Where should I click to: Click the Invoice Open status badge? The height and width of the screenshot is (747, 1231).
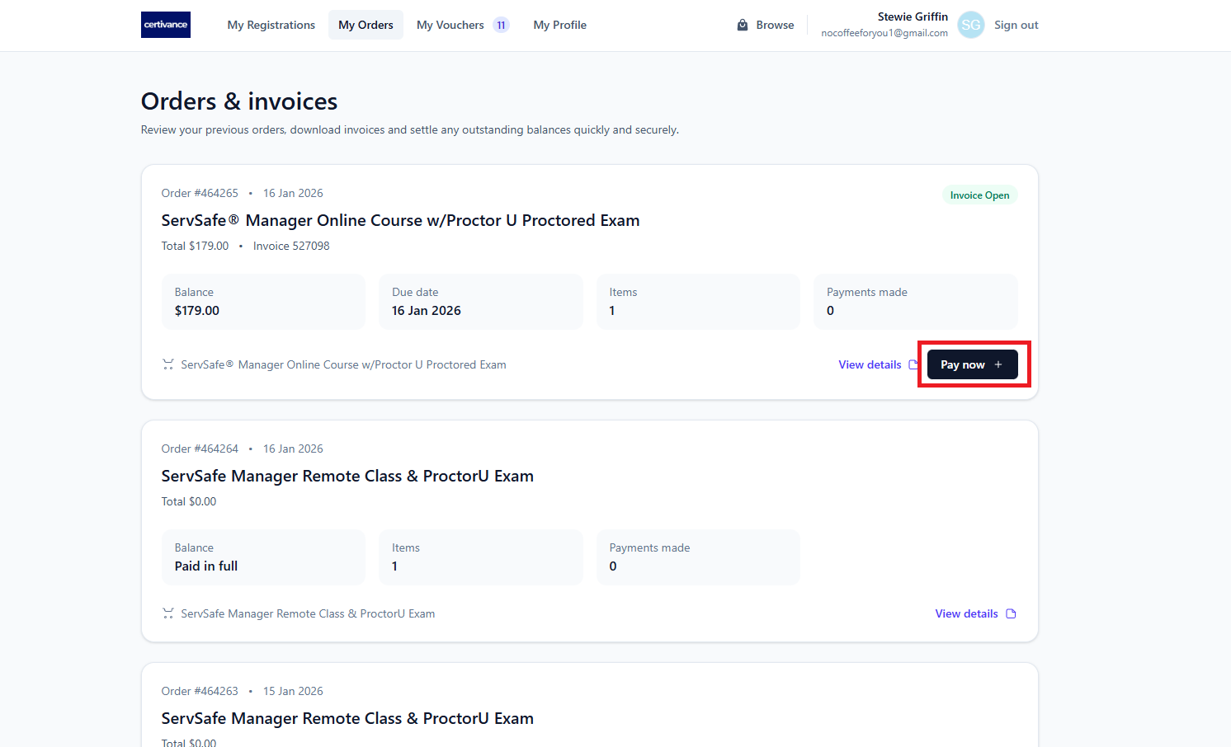[979, 195]
